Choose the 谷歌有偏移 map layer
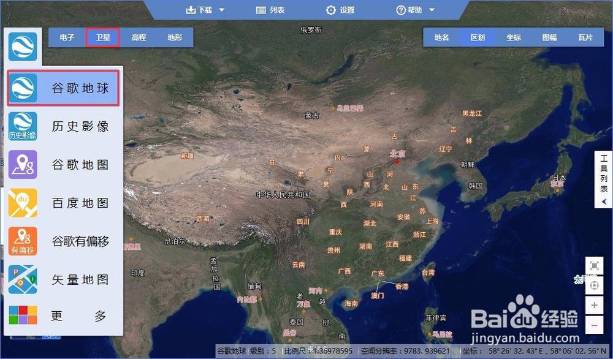The height and width of the screenshot is (359, 613). point(23,241)
